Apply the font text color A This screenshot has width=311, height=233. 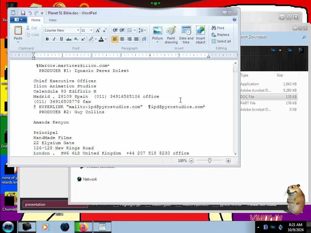tap(101, 39)
